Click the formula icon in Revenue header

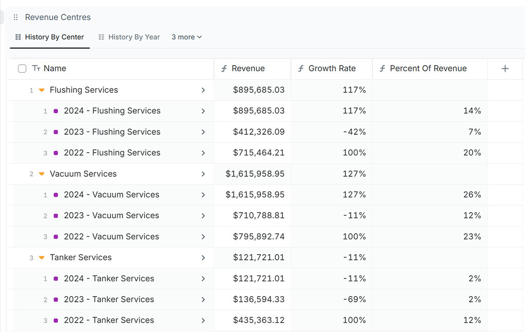click(224, 69)
